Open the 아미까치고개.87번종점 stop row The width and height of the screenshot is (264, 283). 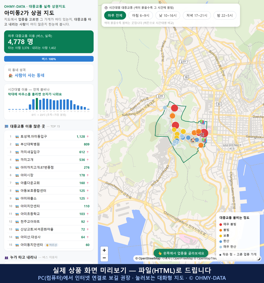[x=49, y=168]
